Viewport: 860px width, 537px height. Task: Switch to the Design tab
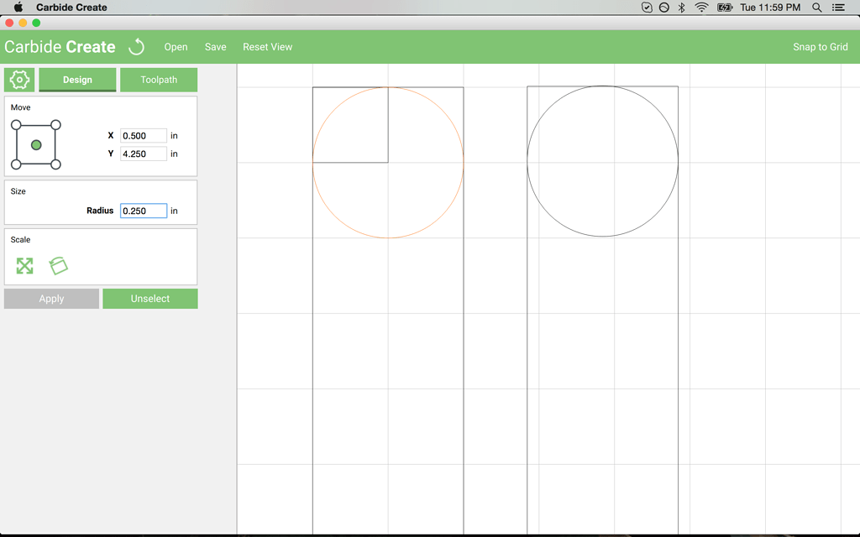point(77,80)
